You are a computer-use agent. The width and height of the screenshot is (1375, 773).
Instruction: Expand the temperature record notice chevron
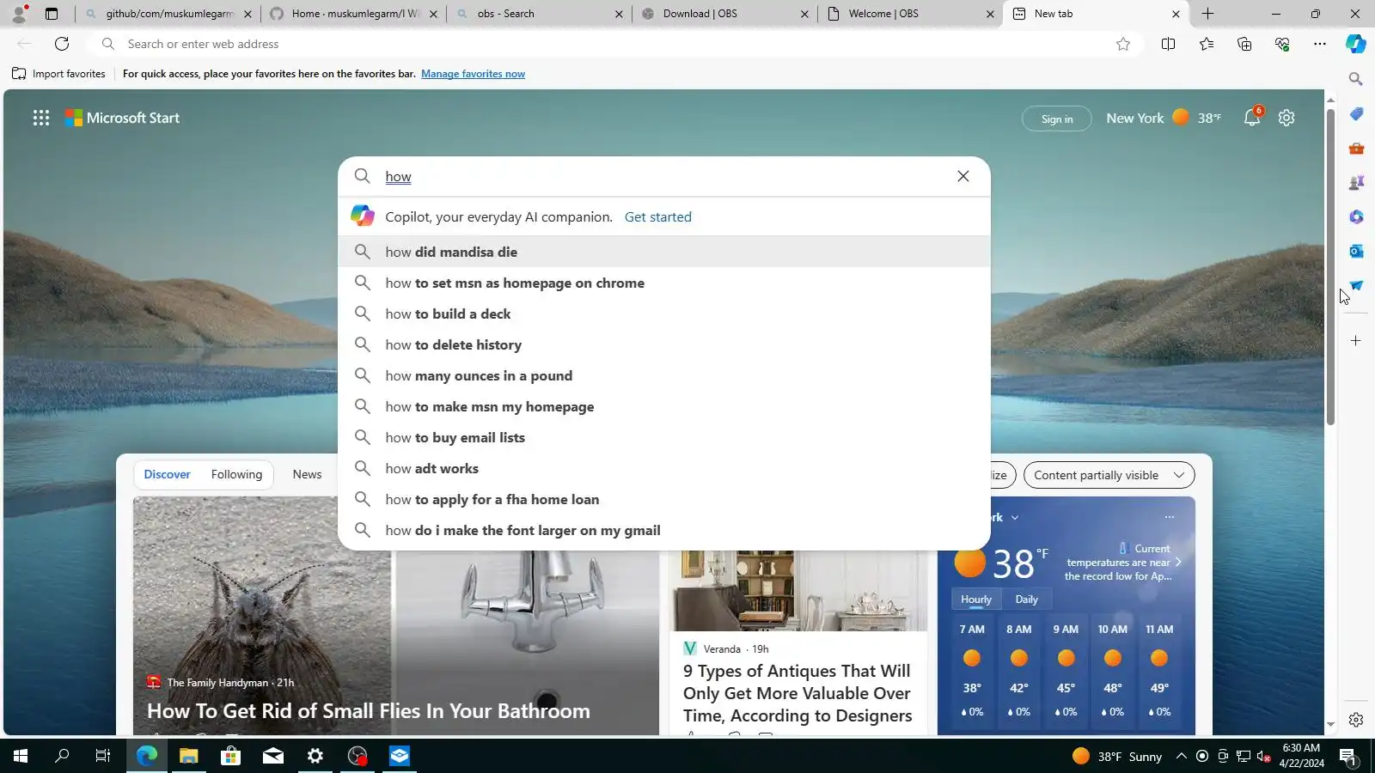(x=1178, y=563)
